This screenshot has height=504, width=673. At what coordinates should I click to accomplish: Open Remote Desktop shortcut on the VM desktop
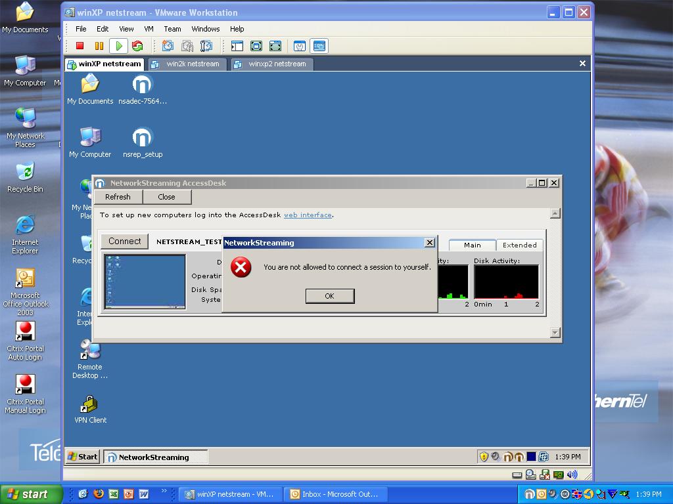[90, 359]
